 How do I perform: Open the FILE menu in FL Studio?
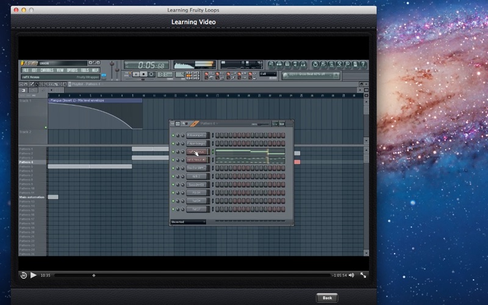(26, 70)
